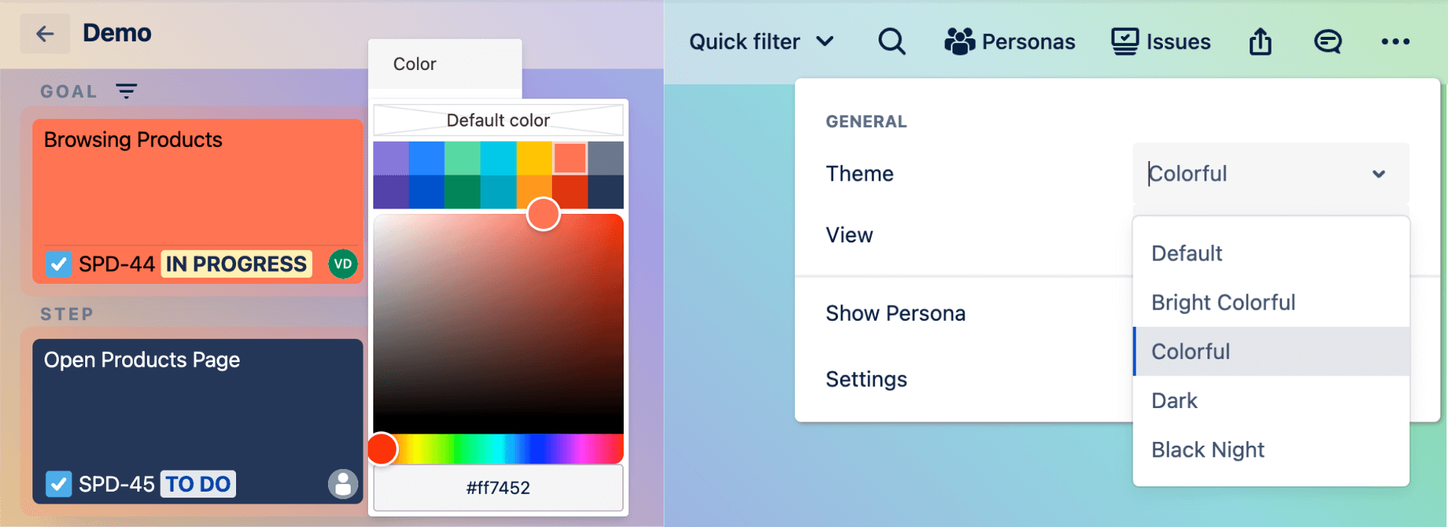Screen dimensions: 1448x527
Task: Choose the Default theme option
Action: coord(1271,253)
